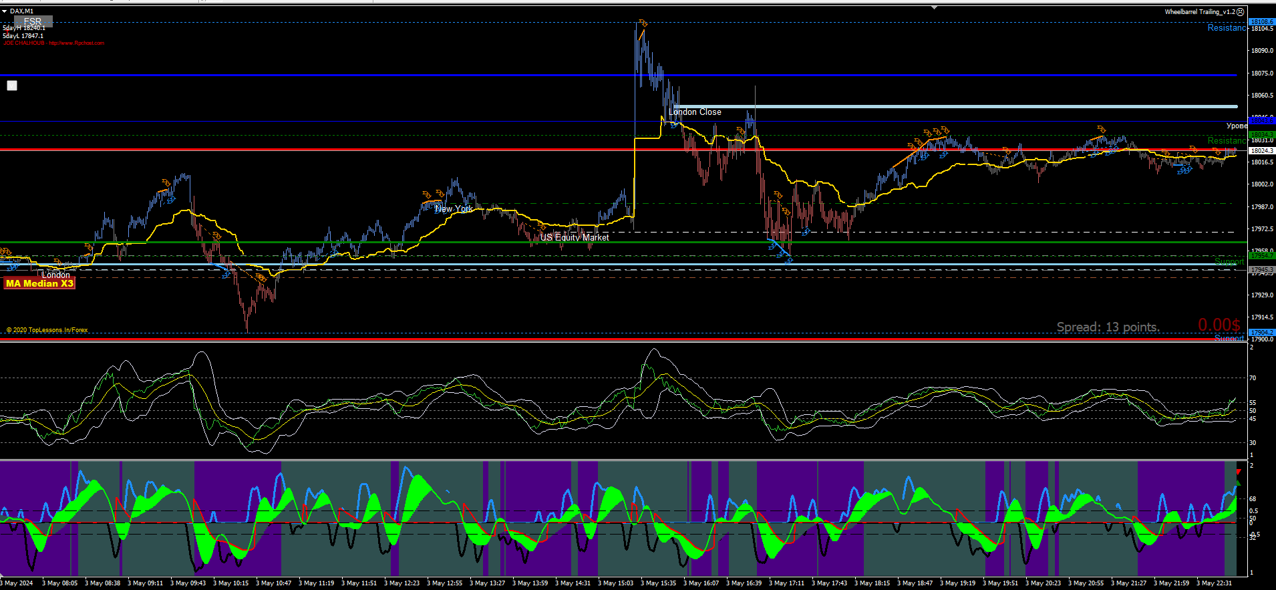1276x590 pixels.
Task: Click the Wheelbarrel Trailing_v1.2 expert name
Action: tap(1200, 11)
